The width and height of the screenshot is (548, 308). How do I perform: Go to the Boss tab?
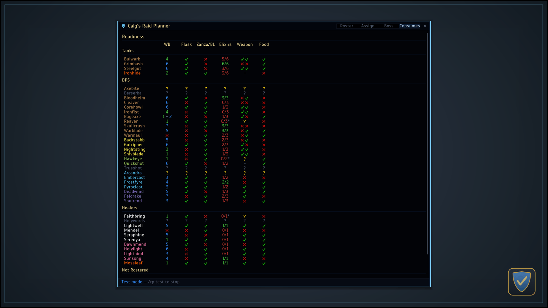[x=389, y=26]
